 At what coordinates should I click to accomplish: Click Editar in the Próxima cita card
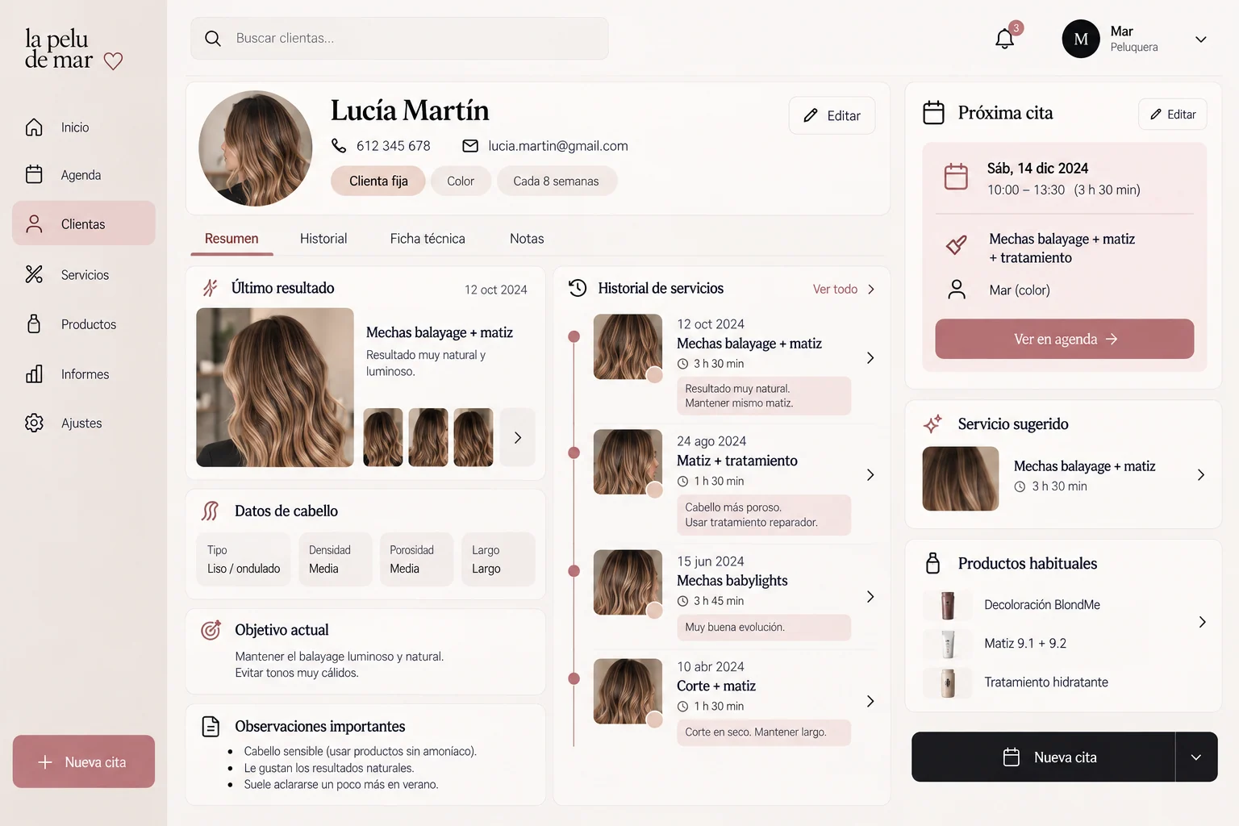(x=1173, y=114)
